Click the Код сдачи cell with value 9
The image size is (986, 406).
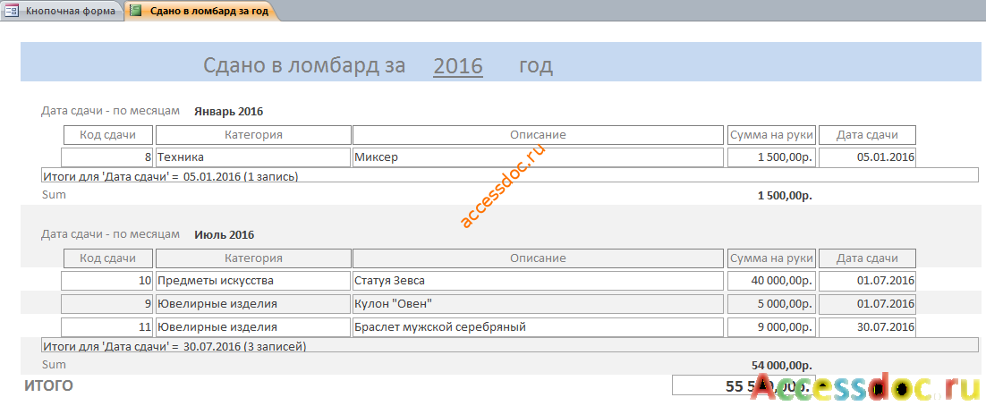[106, 303]
